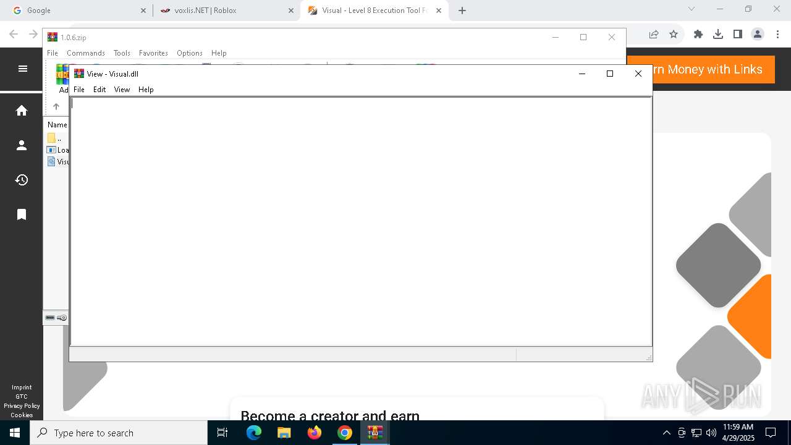Open Chrome extensions puzzle icon
The height and width of the screenshot is (445, 791).
tap(698, 35)
